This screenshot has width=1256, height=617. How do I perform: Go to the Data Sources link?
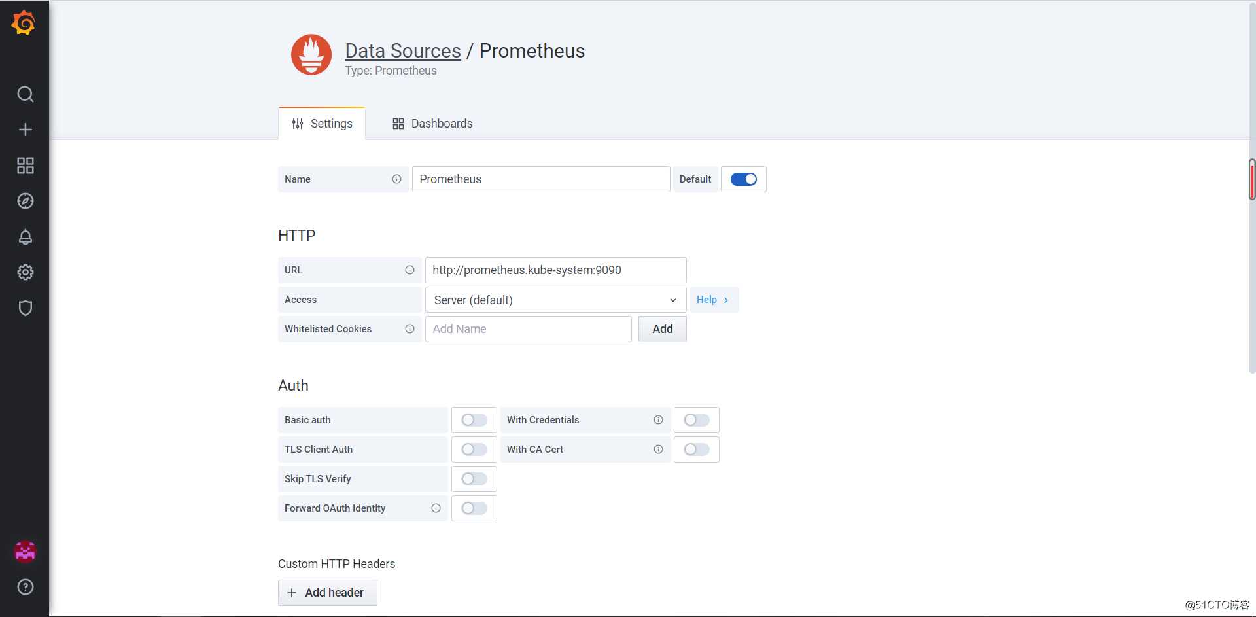point(403,51)
